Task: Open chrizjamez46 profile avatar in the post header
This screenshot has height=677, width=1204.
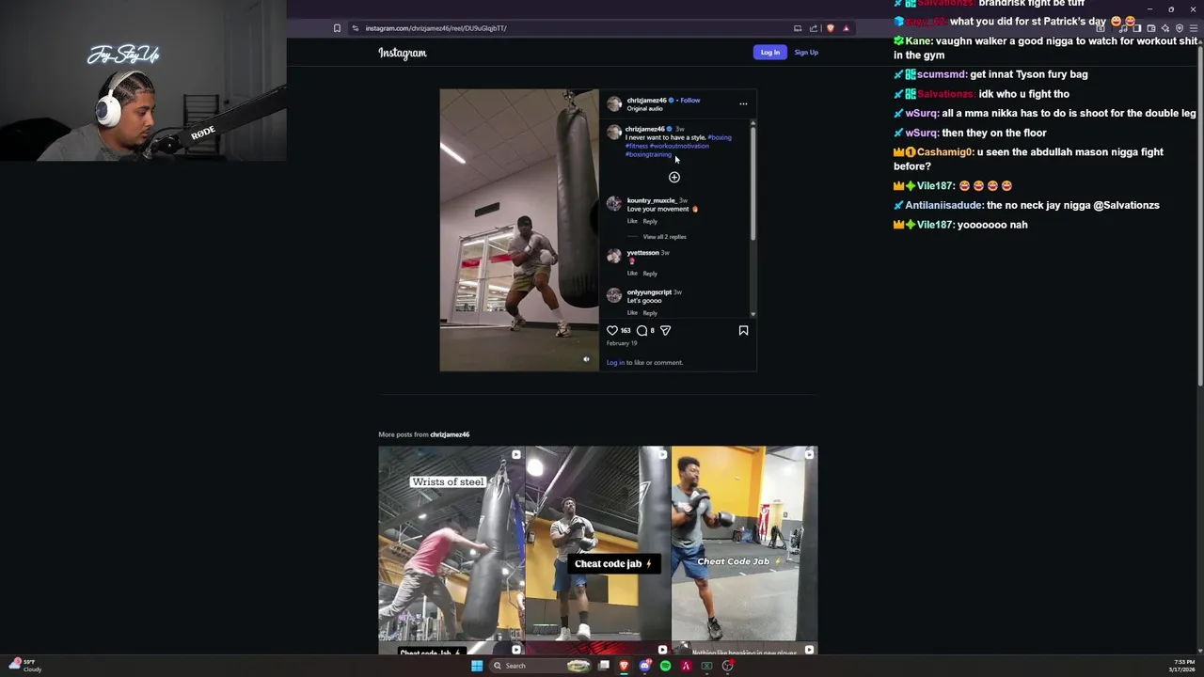Action: [x=614, y=103]
